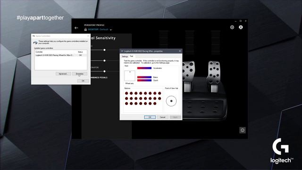This screenshot has width=302, height=170.
Task: Click the Brake axis bar
Action: point(144,77)
